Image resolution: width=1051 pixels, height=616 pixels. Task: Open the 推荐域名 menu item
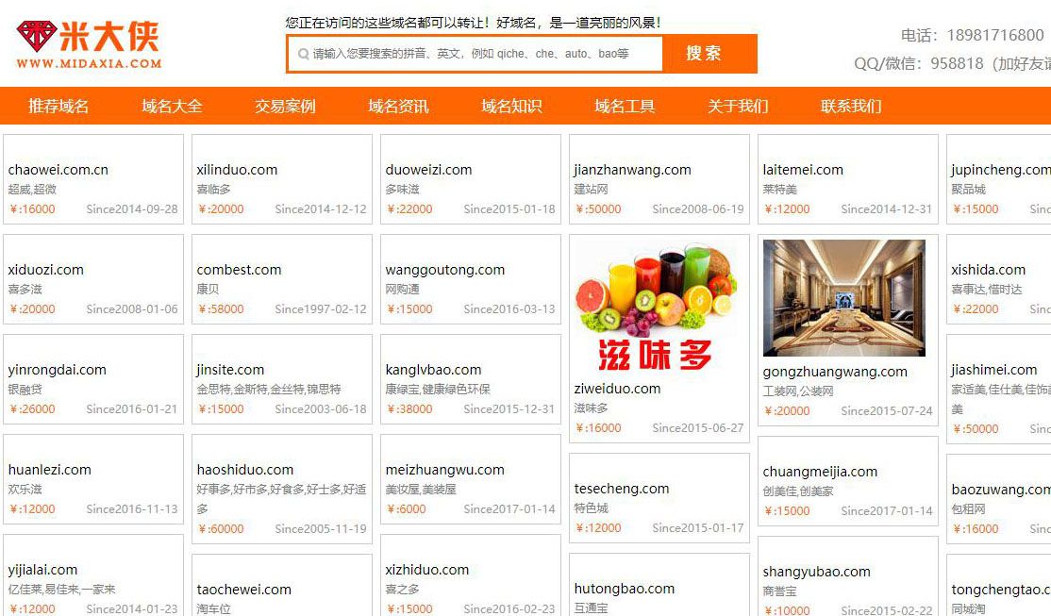pos(58,106)
